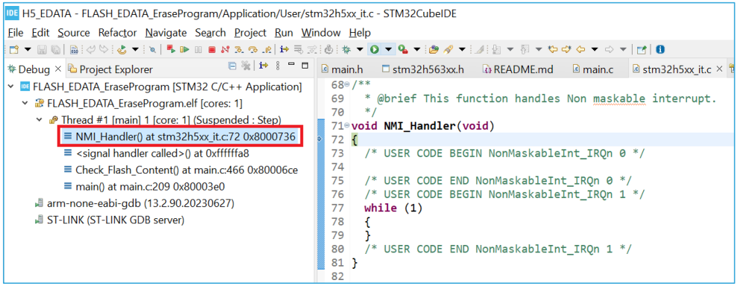Open the Navigate menu
740x289 pixels.
pos(166,33)
